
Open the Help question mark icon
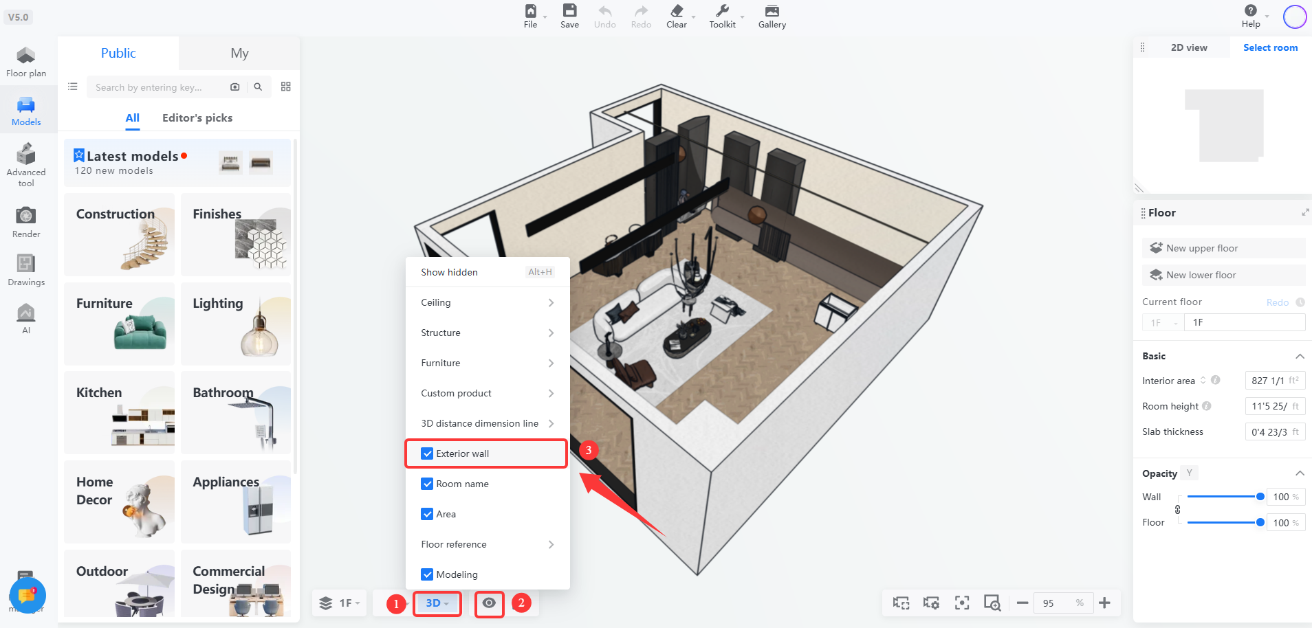click(1250, 10)
